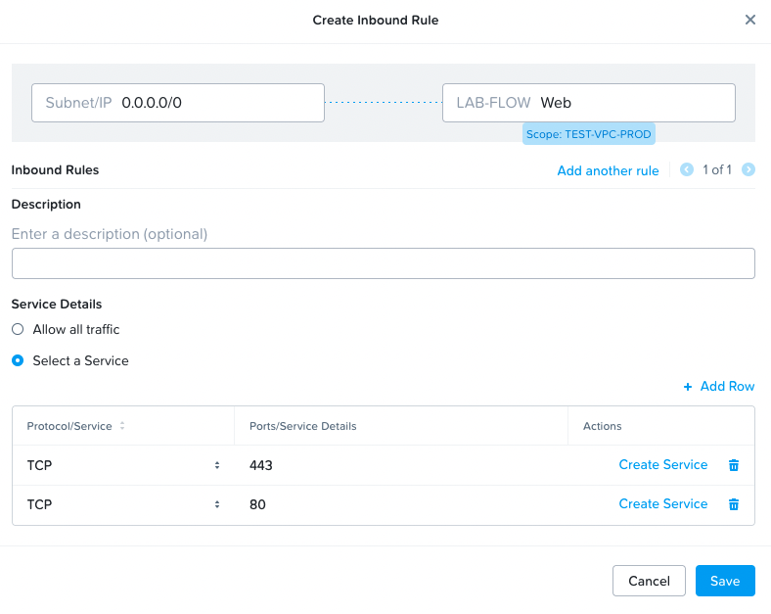The width and height of the screenshot is (771, 614).
Task: Choose the Select a Service option
Action: [x=18, y=360]
